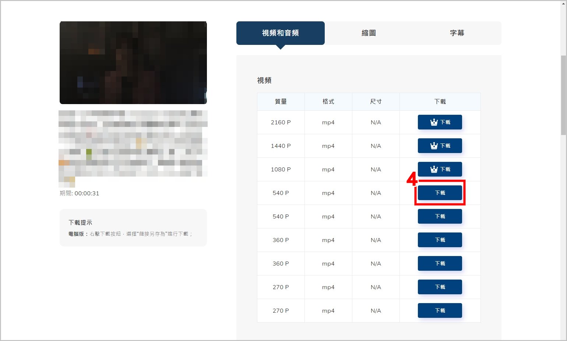Click the 格式 column header
This screenshot has height=341, width=567.
tap(328, 102)
